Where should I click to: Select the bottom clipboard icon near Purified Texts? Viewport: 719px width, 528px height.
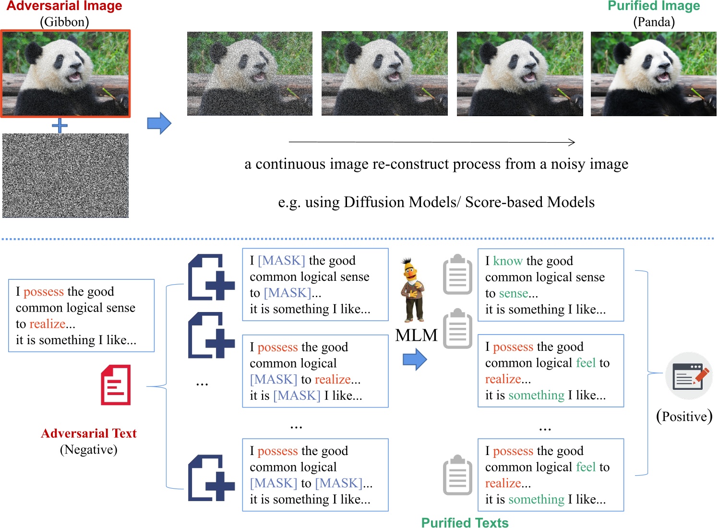[x=457, y=475]
